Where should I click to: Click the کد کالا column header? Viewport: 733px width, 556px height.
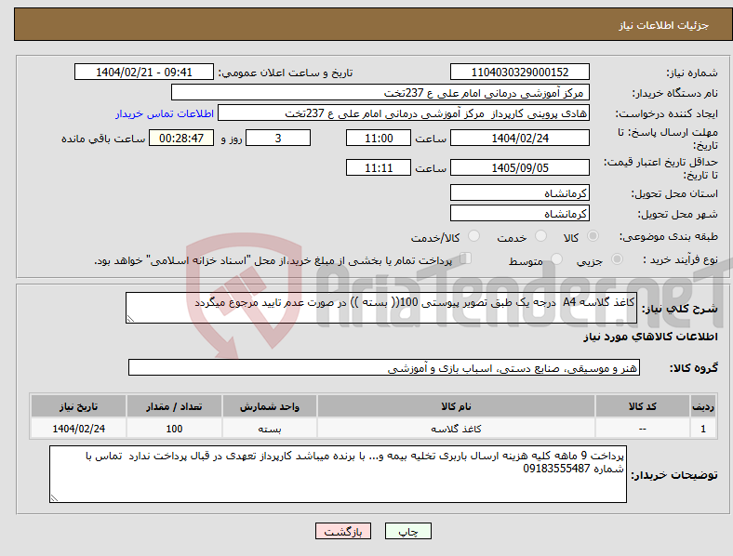coord(643,406)
